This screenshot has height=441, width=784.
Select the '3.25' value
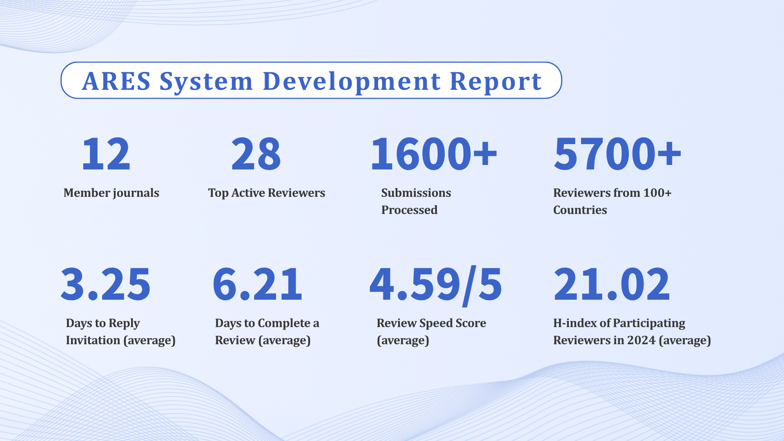point(106,284)
